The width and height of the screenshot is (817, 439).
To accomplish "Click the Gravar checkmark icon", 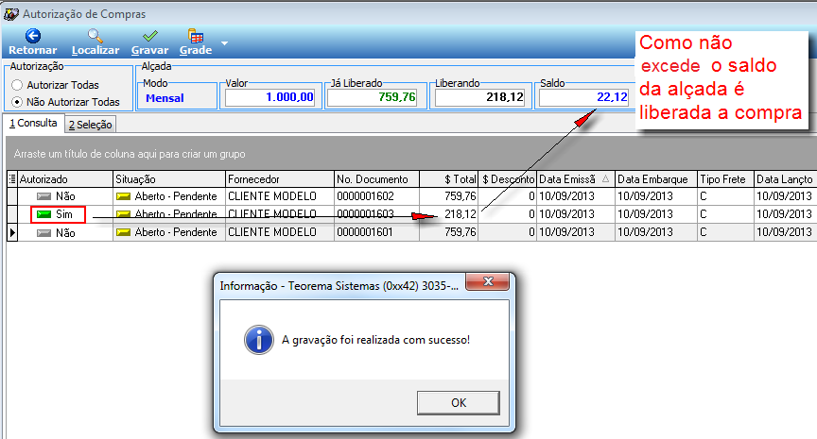I will pyautogui.click(x=150, y=36).
